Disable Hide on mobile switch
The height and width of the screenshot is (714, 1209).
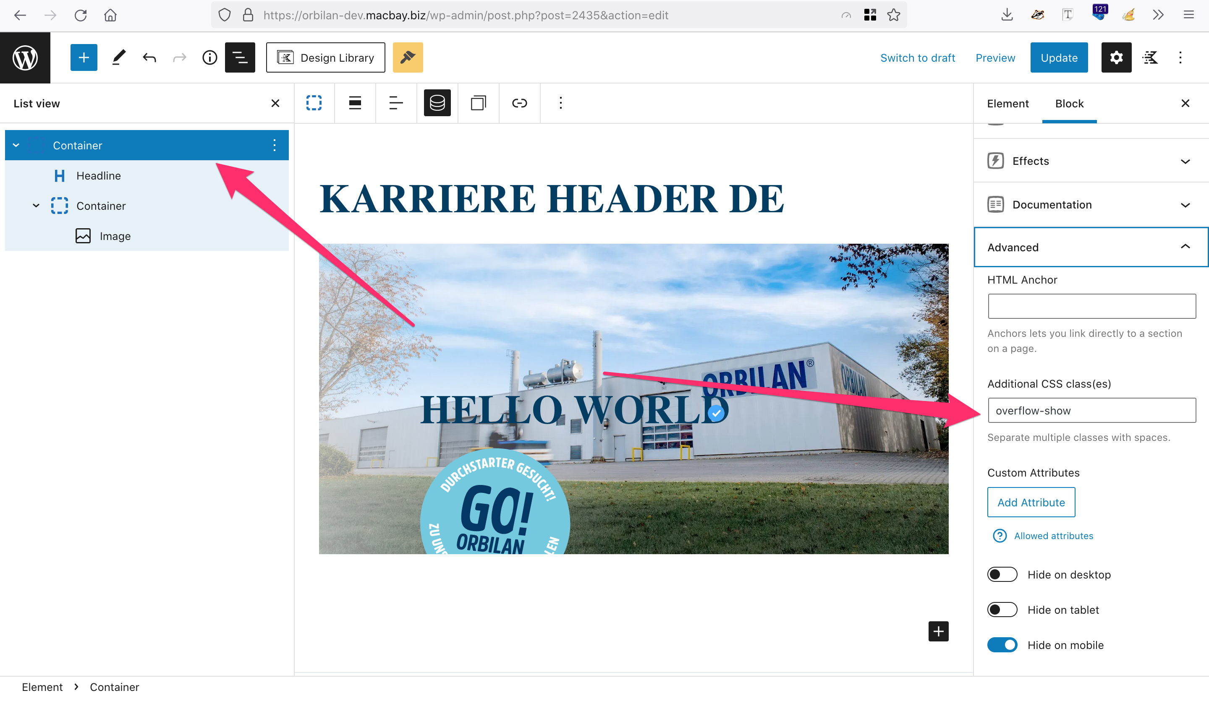(x=1002, y=645)
